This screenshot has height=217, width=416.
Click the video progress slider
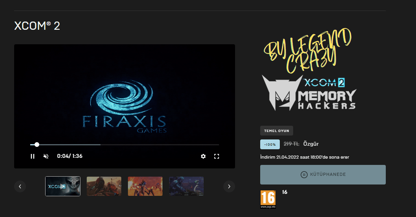coord(125,145)
